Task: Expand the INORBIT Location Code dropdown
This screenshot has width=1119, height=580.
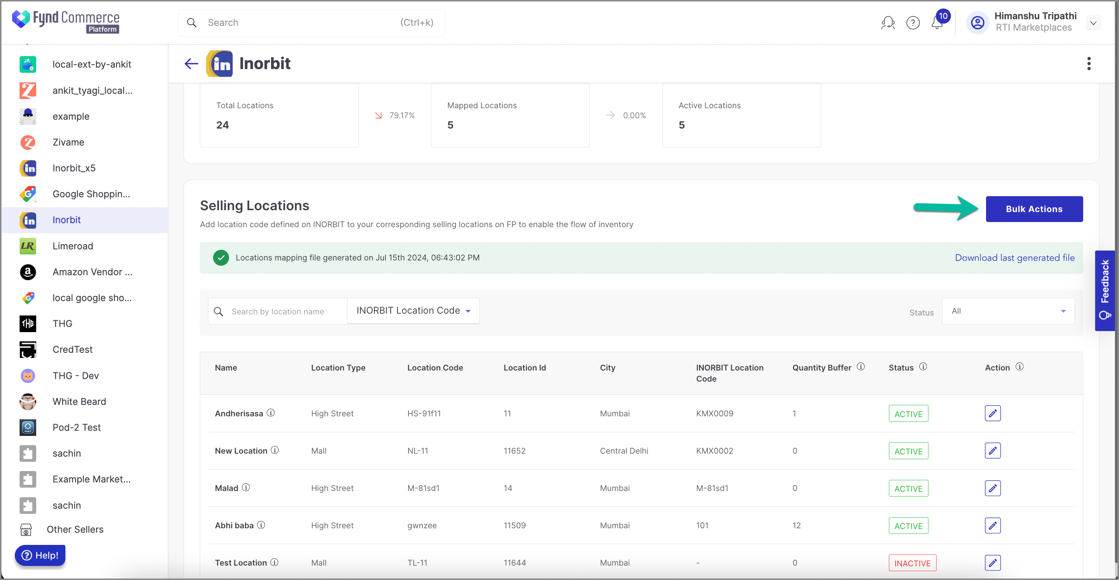Action: tap(413, 311)
